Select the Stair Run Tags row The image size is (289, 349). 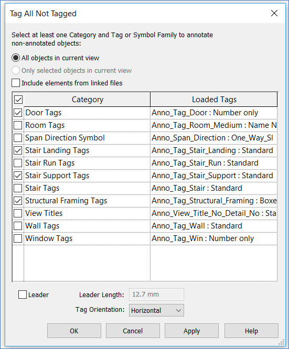click(x=87, y=163)
